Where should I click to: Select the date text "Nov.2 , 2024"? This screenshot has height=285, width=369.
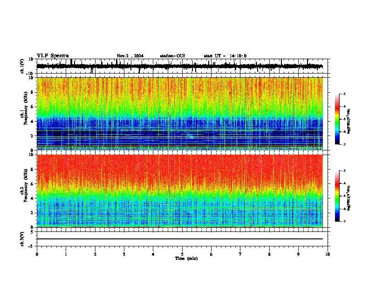click(x=130, y=56)
